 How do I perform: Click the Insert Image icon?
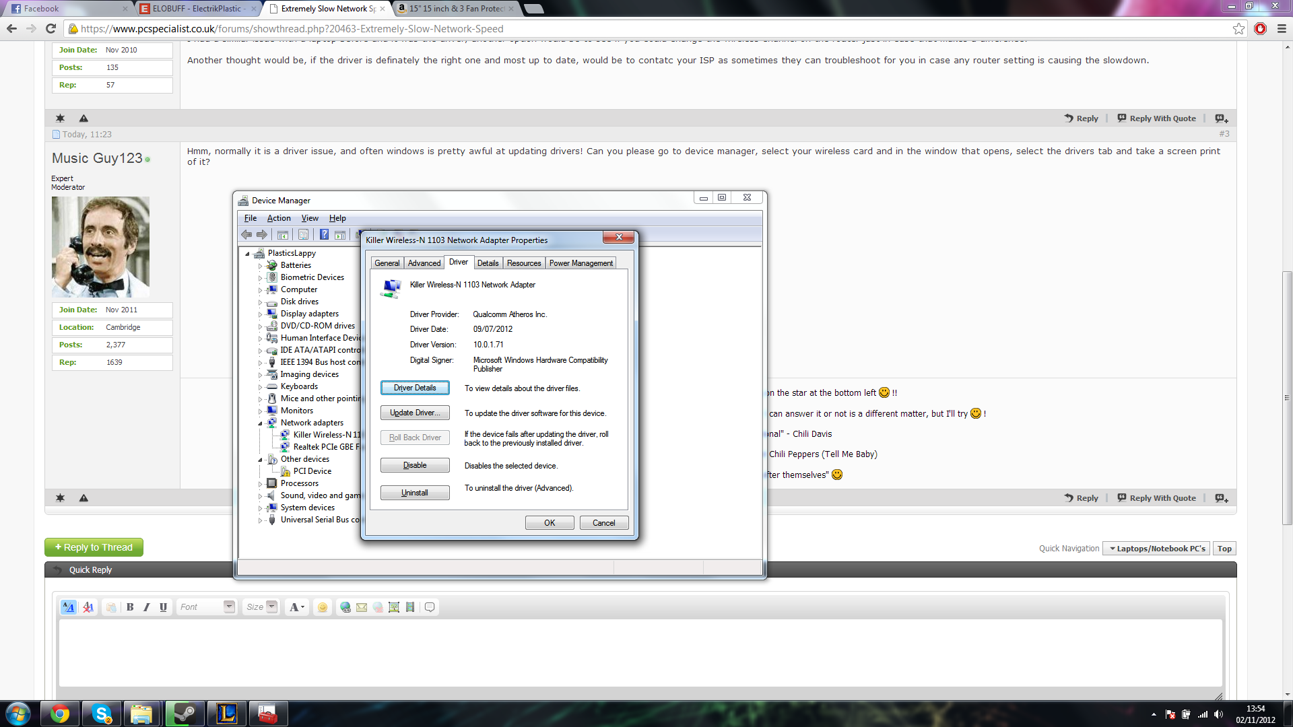click(394, 607)
